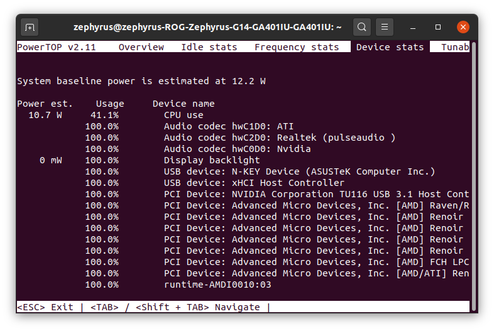Click the PowerTOP v2.11 header label
This screenshot has height=331, width=494.
tap(57, 47)
